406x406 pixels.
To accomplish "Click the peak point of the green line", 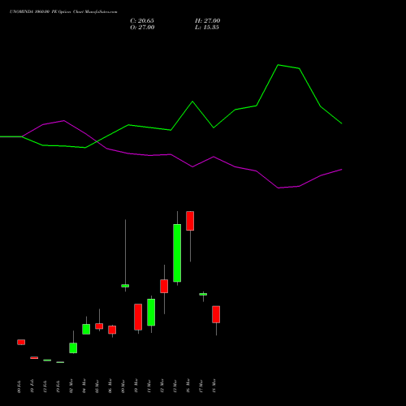I will click(279, 65).
